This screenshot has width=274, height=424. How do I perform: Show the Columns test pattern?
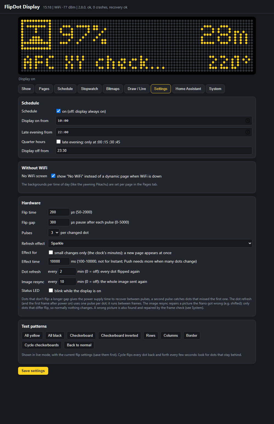coord(171,336)
